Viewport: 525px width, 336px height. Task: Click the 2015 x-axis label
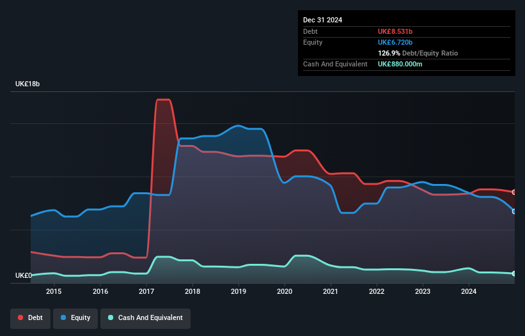click(54, 291)
